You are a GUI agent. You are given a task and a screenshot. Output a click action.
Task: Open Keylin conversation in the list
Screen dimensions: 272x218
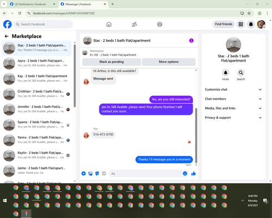tap(36, 155)
